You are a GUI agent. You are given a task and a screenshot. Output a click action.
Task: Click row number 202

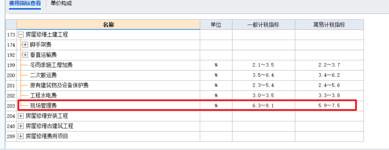[11, 95]
